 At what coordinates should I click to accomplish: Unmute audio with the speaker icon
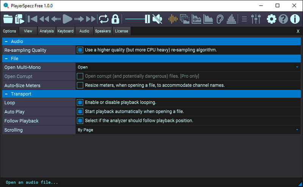point(158,19)
